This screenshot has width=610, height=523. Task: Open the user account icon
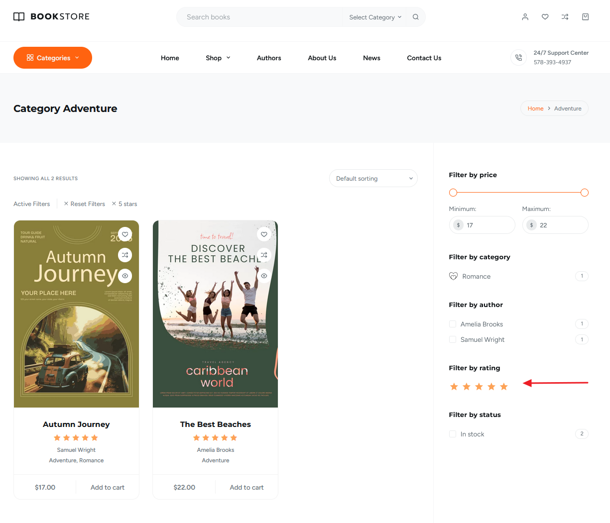pos(525,16)
